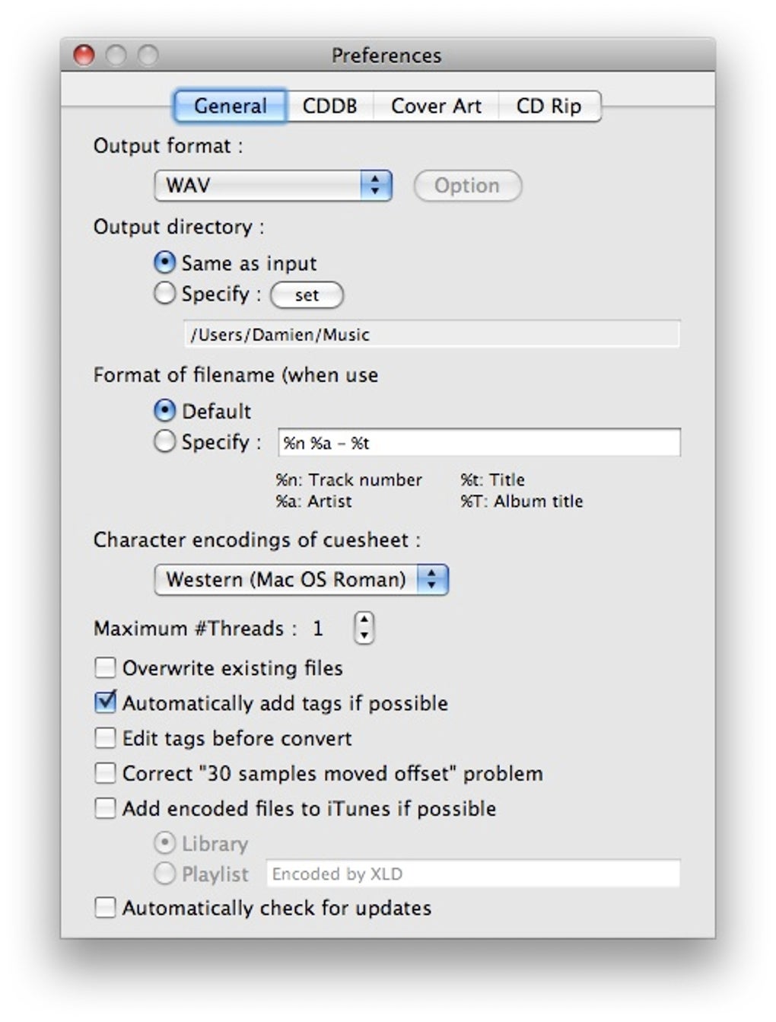
Task: Select the Specify output directory radio button
Action: tap(165, 294)
